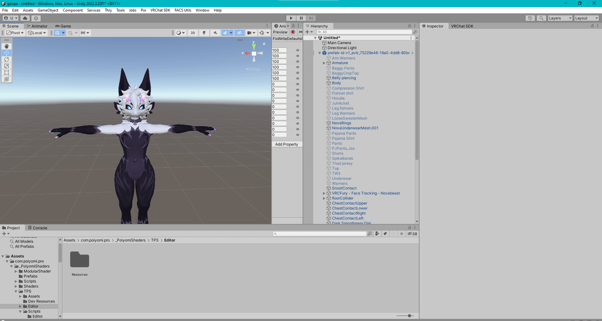Image resolution: width=602 pixels, height=321 pixels.
Task: Click the Project favorites star icon
Action: point(401,234)
